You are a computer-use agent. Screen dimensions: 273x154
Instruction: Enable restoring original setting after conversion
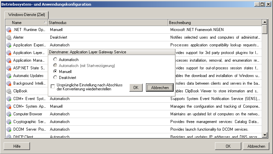pyautogui.click(x=53, y=87)
